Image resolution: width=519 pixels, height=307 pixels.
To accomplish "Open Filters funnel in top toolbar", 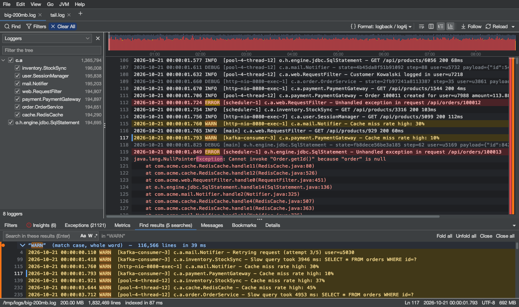I will (x=36, y=26).
